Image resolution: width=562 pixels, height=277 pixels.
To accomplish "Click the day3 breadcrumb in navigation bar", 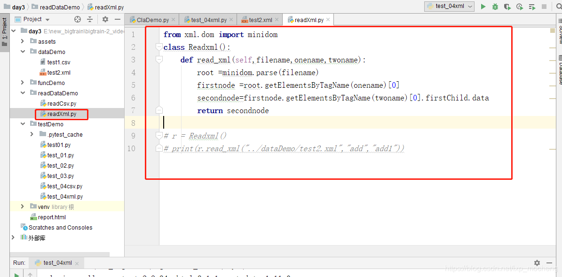I will [x=14, y=7].
